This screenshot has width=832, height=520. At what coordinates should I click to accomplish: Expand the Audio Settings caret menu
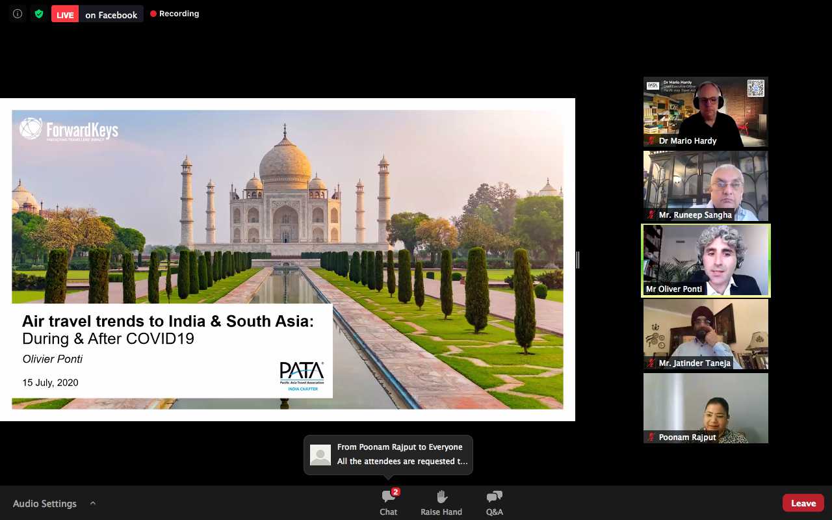tap(93, 503)
